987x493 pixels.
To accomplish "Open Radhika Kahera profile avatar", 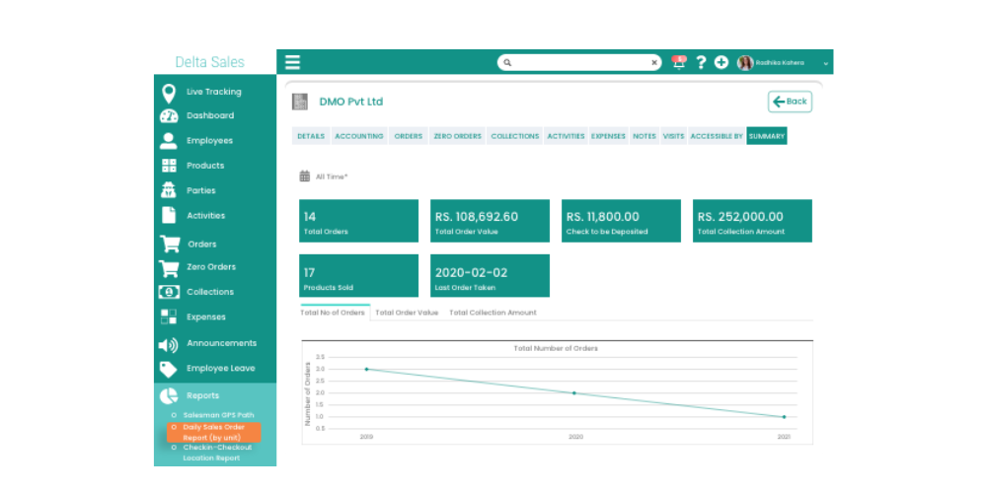I will (x=745, y=62).
